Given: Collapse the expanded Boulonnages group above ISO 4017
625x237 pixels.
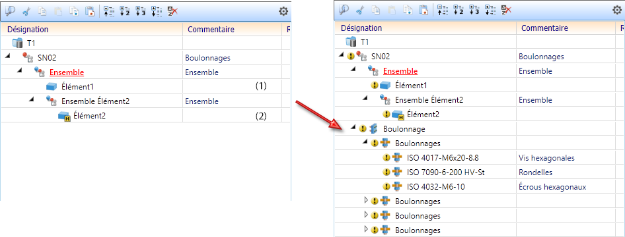Looking at the screenshot, I should click(x=365, y=142).
